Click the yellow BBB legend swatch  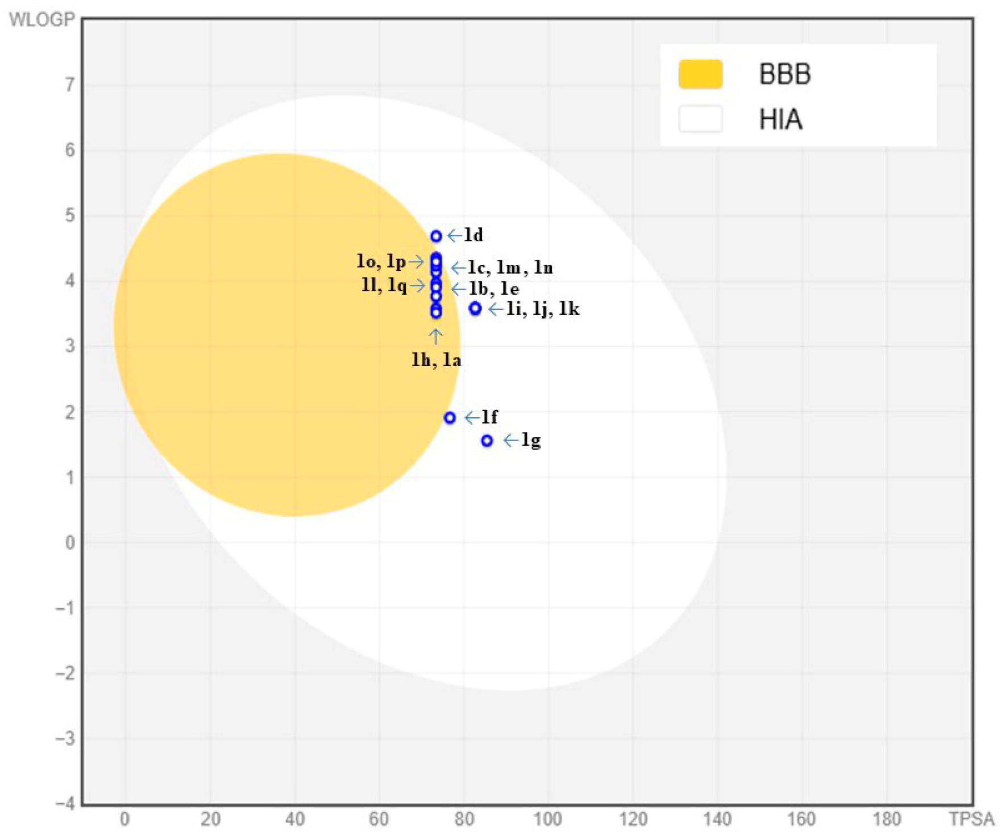pos(700,74)
